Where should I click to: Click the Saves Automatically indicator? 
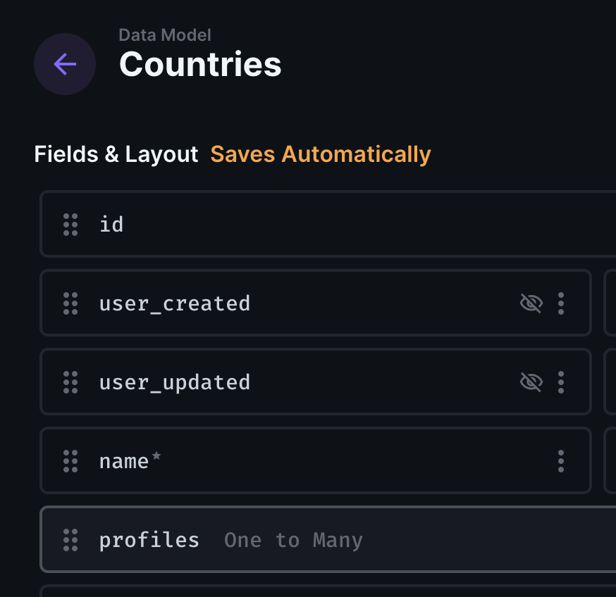(321, 154)
